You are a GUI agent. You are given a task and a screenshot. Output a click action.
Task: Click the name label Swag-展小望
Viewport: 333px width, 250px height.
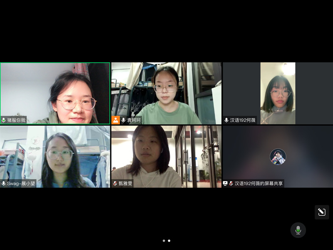[21, 183]
